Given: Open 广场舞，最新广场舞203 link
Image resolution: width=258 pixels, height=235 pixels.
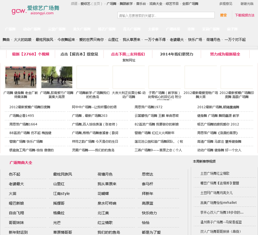Looking at the screenshot, I should pos(90,116).
